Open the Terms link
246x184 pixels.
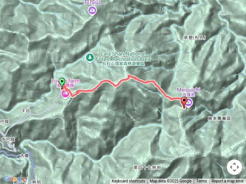[x=201, y=181]
